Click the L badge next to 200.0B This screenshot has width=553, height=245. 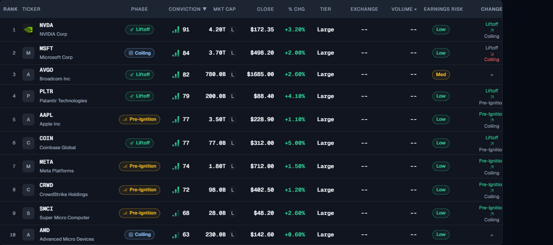[x=233, y=96]
